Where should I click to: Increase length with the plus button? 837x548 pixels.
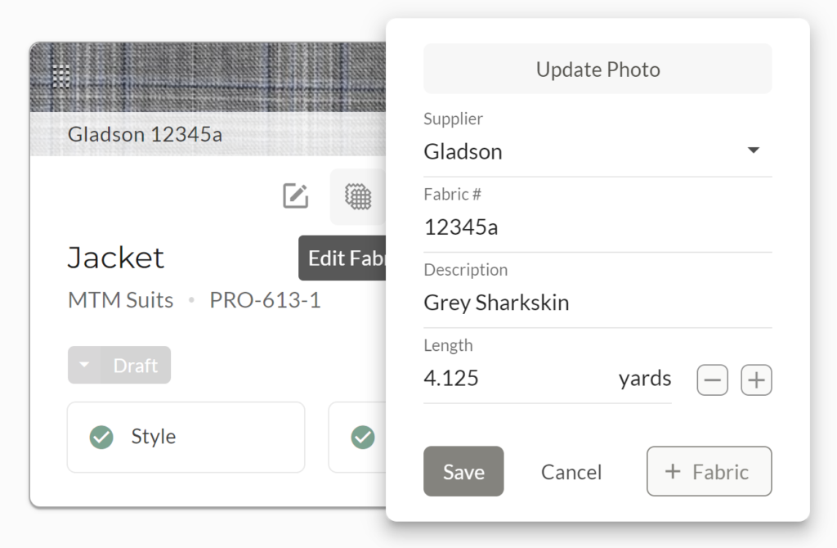point(756,380)
